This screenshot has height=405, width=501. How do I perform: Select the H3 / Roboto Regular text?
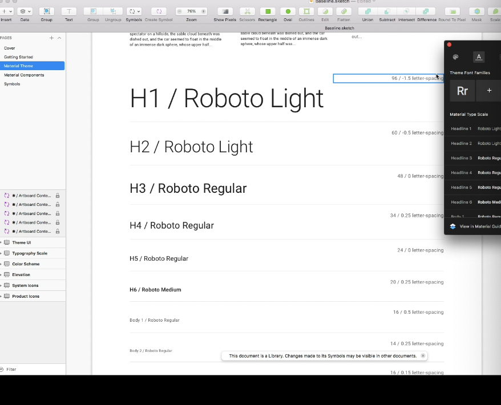coord(188,188)
